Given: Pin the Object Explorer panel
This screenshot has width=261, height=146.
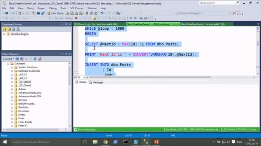Looking at the screenshot, I should coord(66,54).
